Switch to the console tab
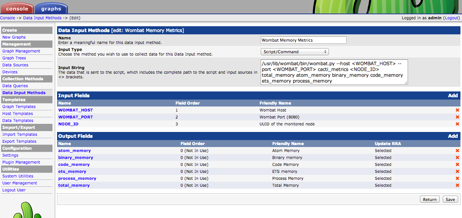This screenshot has height=218, width=462. pos(17,8)
